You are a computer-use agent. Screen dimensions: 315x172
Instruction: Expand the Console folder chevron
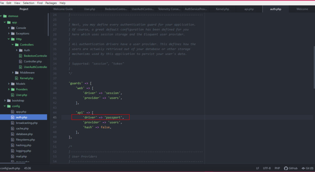click(9, 28)
